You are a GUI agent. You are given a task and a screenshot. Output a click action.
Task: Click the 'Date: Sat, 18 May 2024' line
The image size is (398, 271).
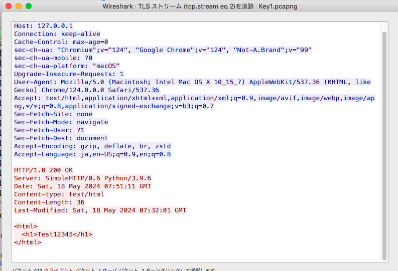pyautogui.click(x=82, y=186)
